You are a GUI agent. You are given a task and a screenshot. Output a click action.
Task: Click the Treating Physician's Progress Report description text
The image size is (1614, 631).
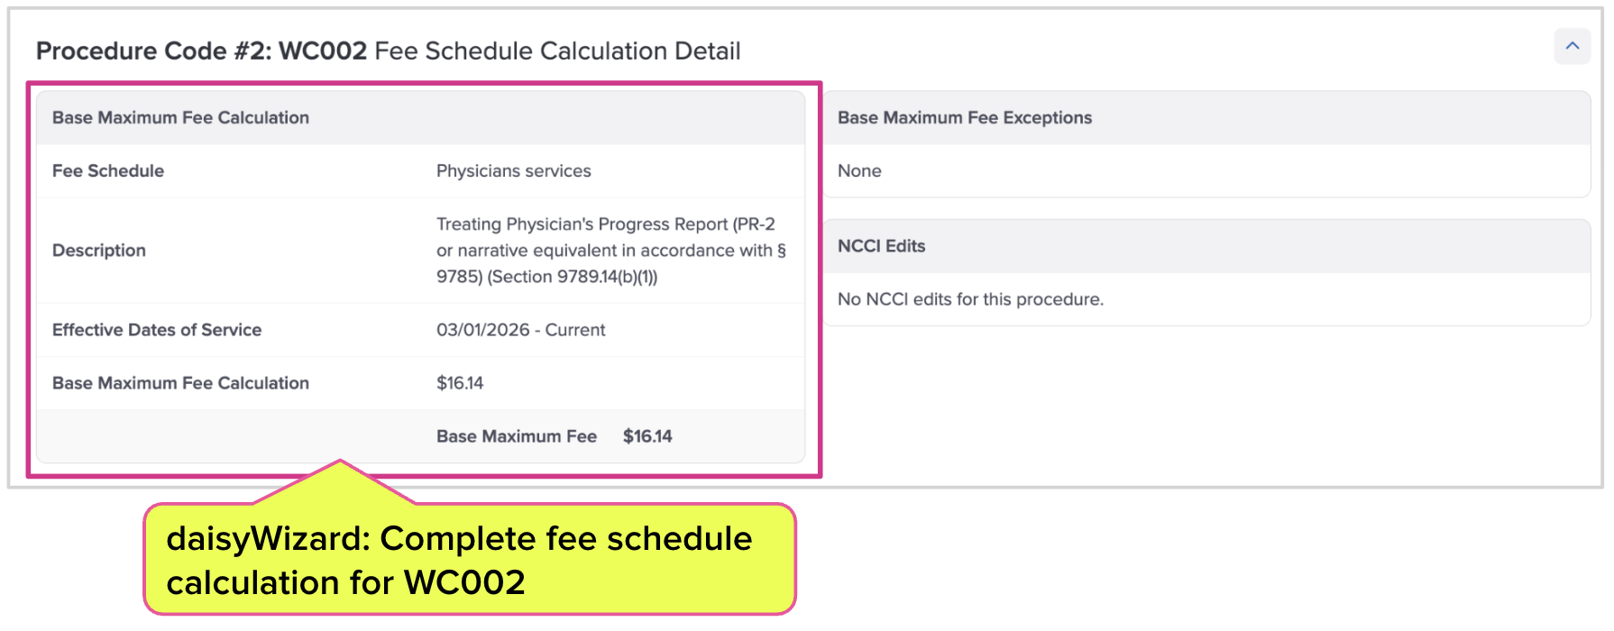[605, 224]
